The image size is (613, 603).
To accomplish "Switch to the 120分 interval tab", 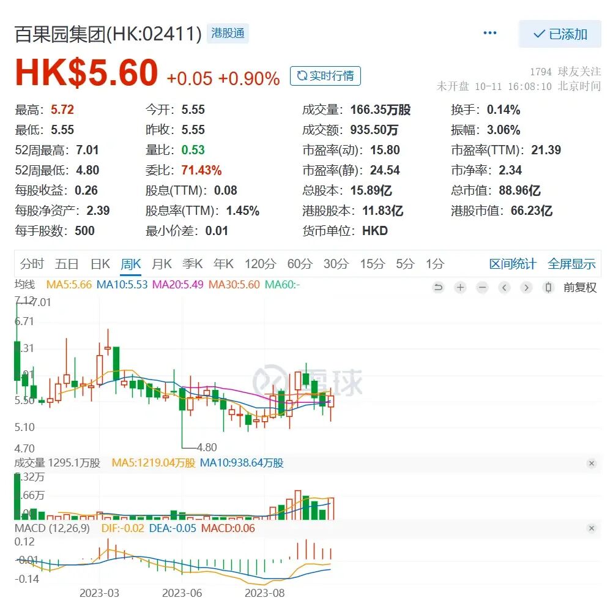I will point(261,264).
